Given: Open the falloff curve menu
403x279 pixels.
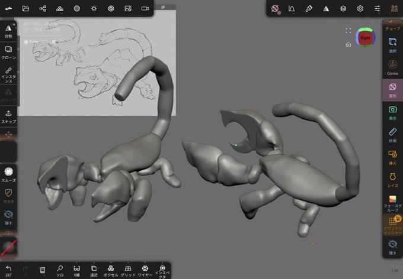Looking at the screenshot, I should click(x=292, y=9).
